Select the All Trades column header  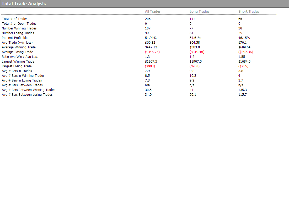click(x=153, y=12)
